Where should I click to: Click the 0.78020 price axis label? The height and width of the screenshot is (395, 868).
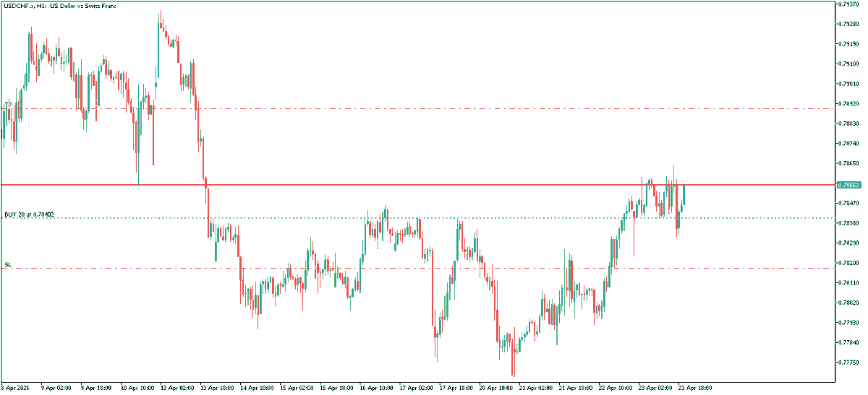coord(848,303)
